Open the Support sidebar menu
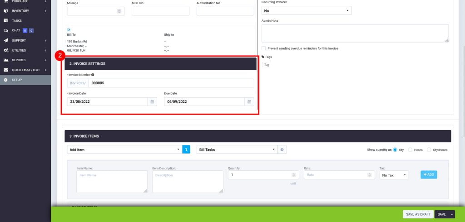Image resolution: width=465 pixels, height=222 pixels. [x=25, y=41]
